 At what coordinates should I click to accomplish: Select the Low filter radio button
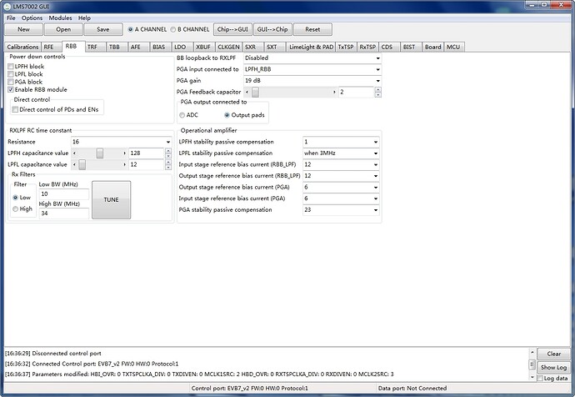(15, 198)
